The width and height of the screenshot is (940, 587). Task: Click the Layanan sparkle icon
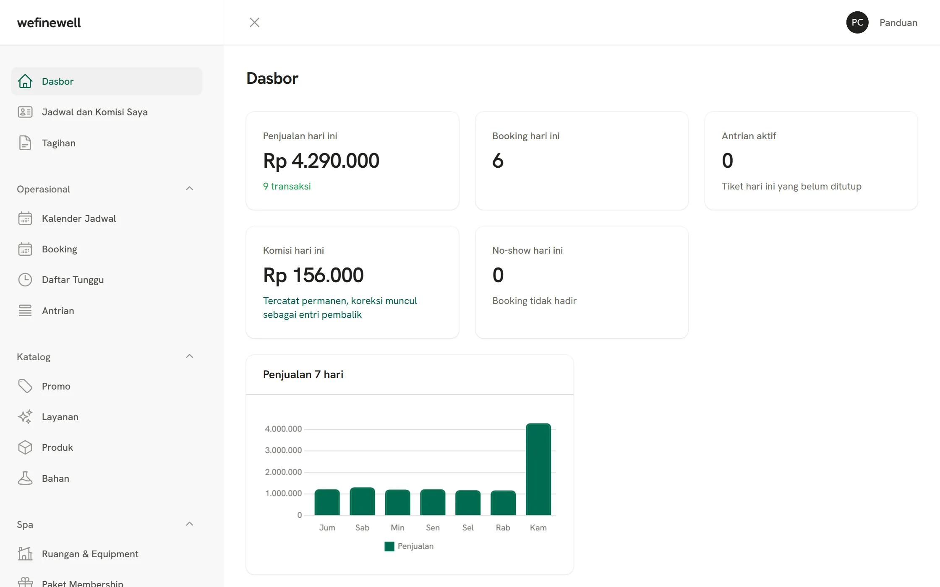click(25, 417)
